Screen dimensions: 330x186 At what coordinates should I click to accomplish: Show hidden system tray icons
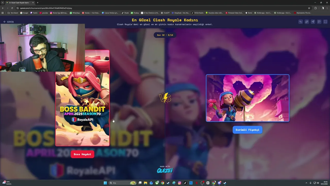306,183
